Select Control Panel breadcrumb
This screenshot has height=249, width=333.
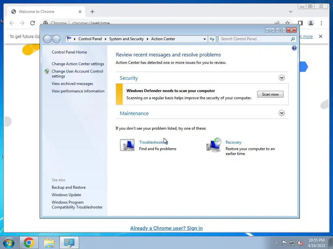pyautogui.click(x=90, y=39)
